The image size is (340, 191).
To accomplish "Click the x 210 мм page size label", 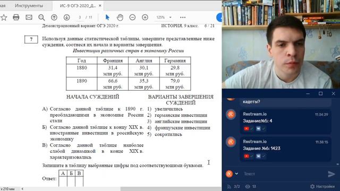I will pyautogui.click(x=7, y=189).
